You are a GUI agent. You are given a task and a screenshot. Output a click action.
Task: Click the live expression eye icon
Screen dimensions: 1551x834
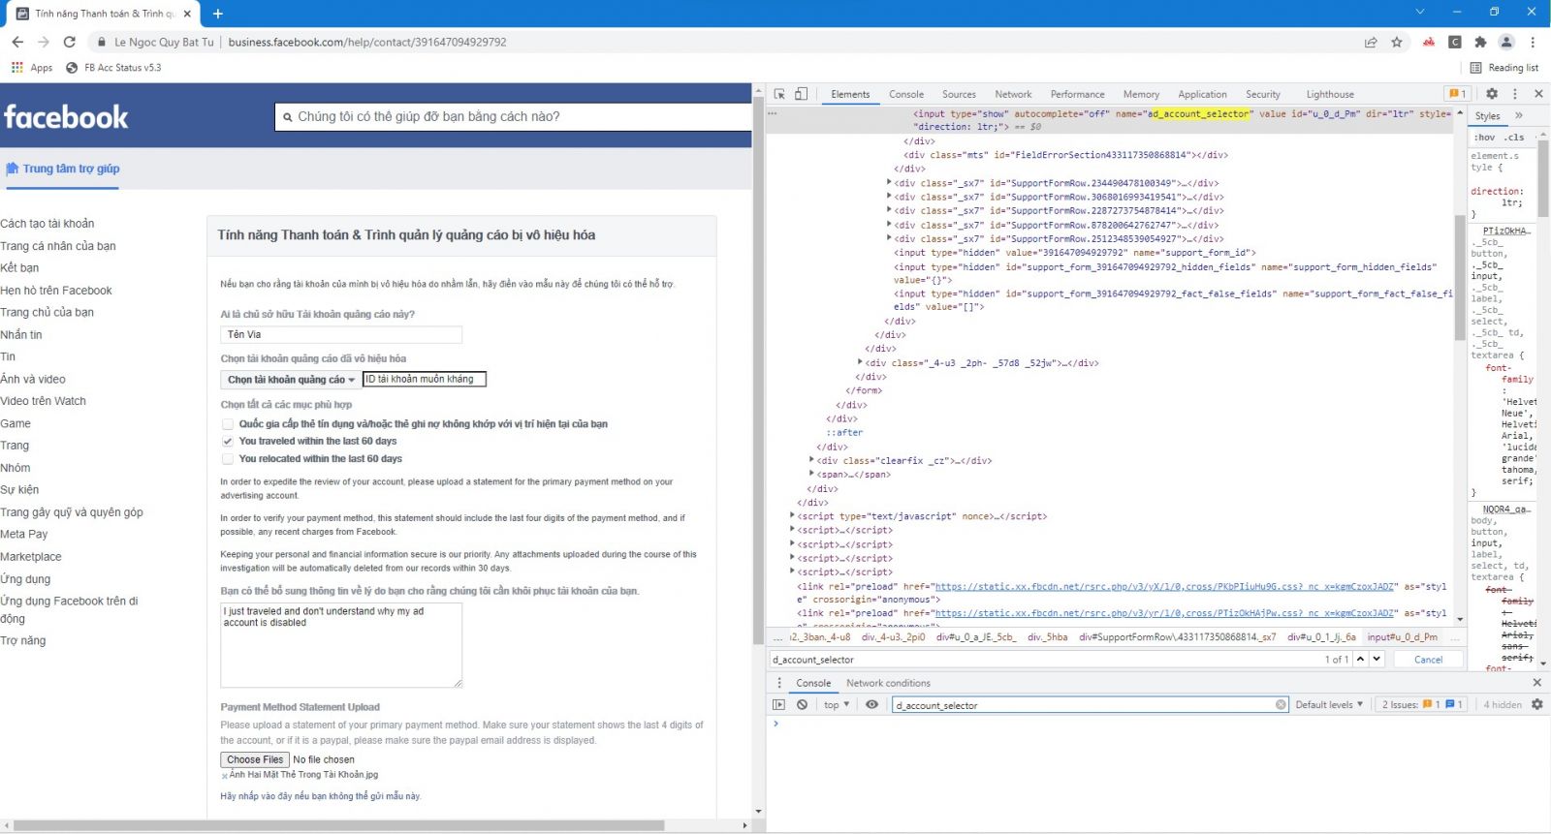[871, 704]
